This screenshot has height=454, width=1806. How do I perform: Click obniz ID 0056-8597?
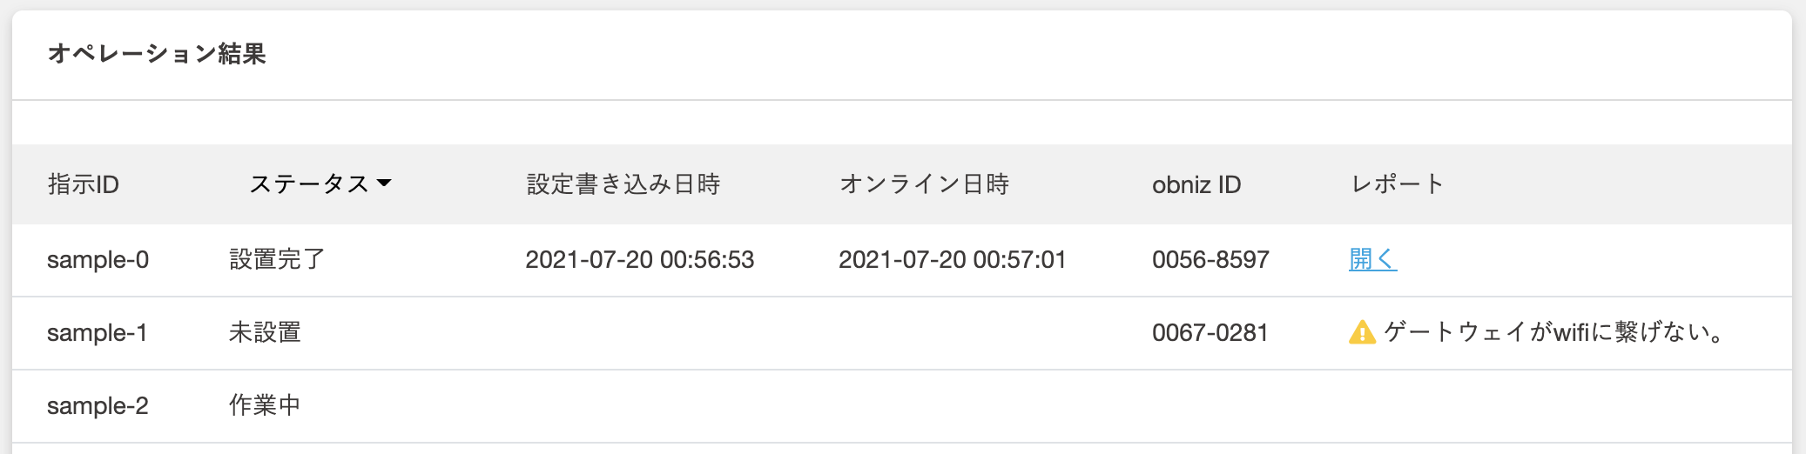pos(1210,259)
